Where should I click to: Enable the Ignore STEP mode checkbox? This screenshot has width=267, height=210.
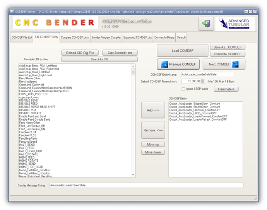[183, 89]
